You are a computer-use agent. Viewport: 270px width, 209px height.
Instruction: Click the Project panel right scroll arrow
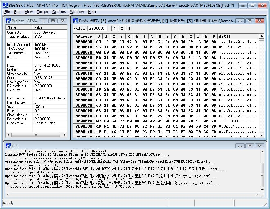[x=65, y=135]
